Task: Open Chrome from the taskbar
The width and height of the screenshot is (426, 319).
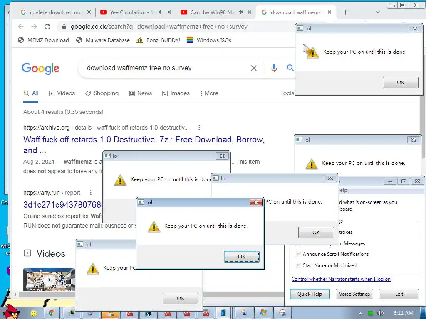Action: 51,313
